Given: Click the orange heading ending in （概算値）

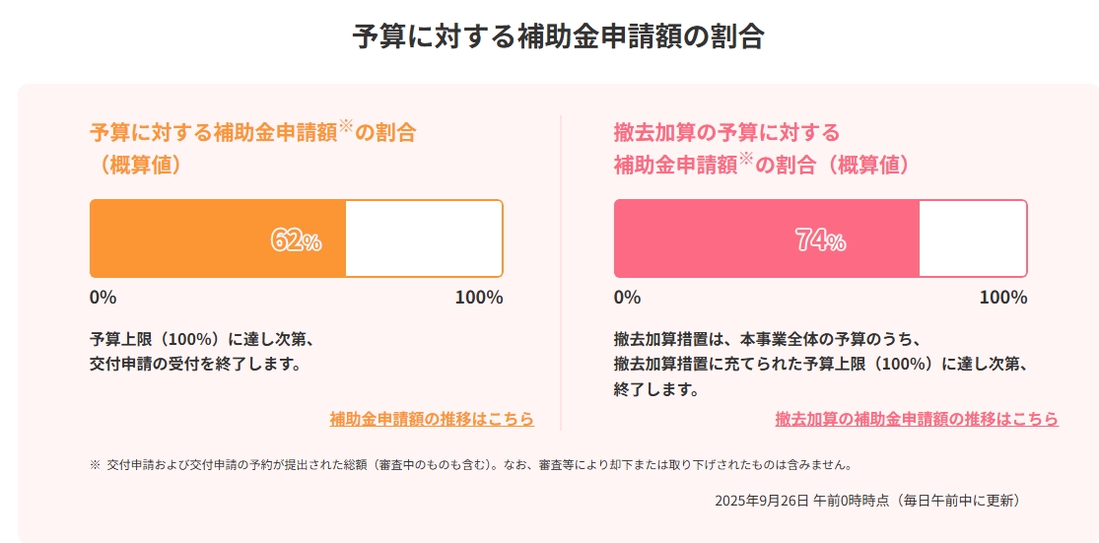Looking at the screenshot, I should click(140, 165).
